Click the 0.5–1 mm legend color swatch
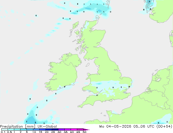Image resolution: width=173 pixels, height=133 pixels. pyautogui.click(x=11, y=129)
